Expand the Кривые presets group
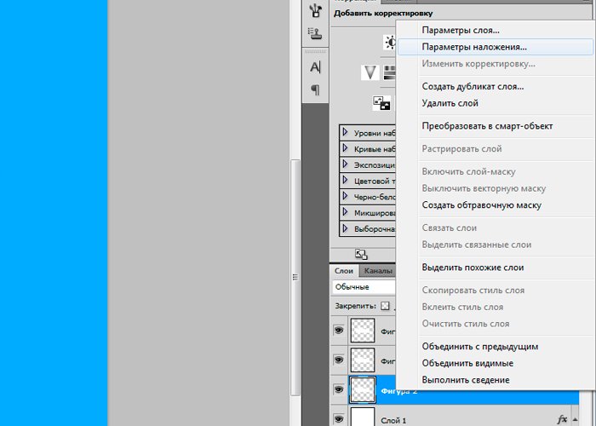The image size is (596, 426). tap(345, 149)
